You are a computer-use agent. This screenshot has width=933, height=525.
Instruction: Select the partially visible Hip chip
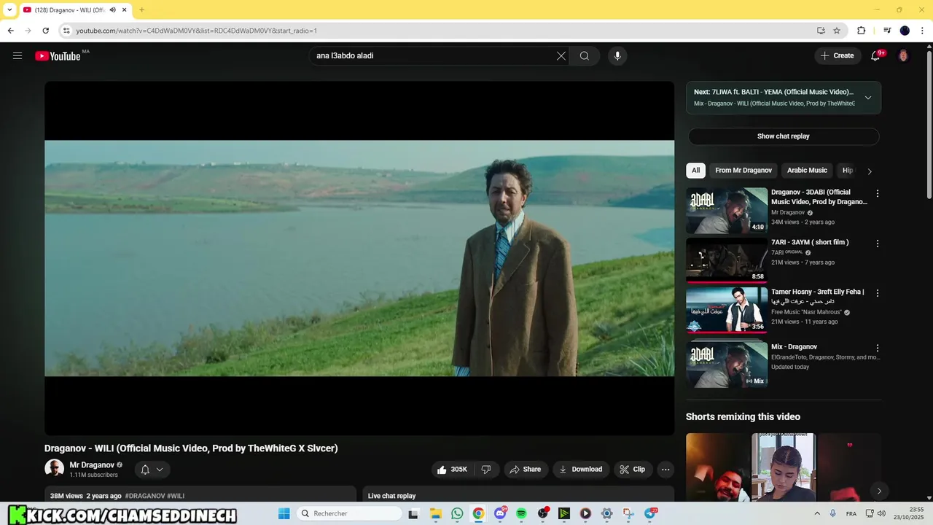click(x=847, y=171)
